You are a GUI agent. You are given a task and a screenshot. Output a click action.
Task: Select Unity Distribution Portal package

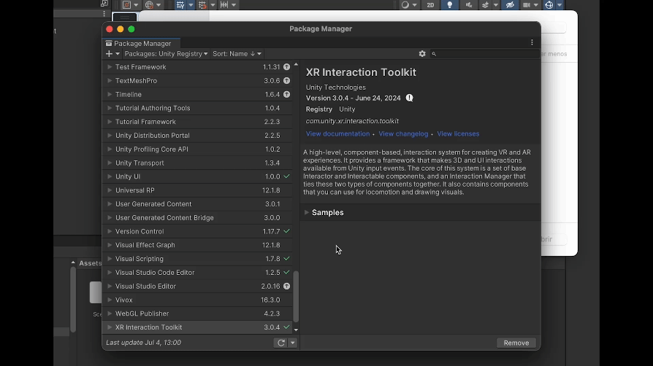197,136
